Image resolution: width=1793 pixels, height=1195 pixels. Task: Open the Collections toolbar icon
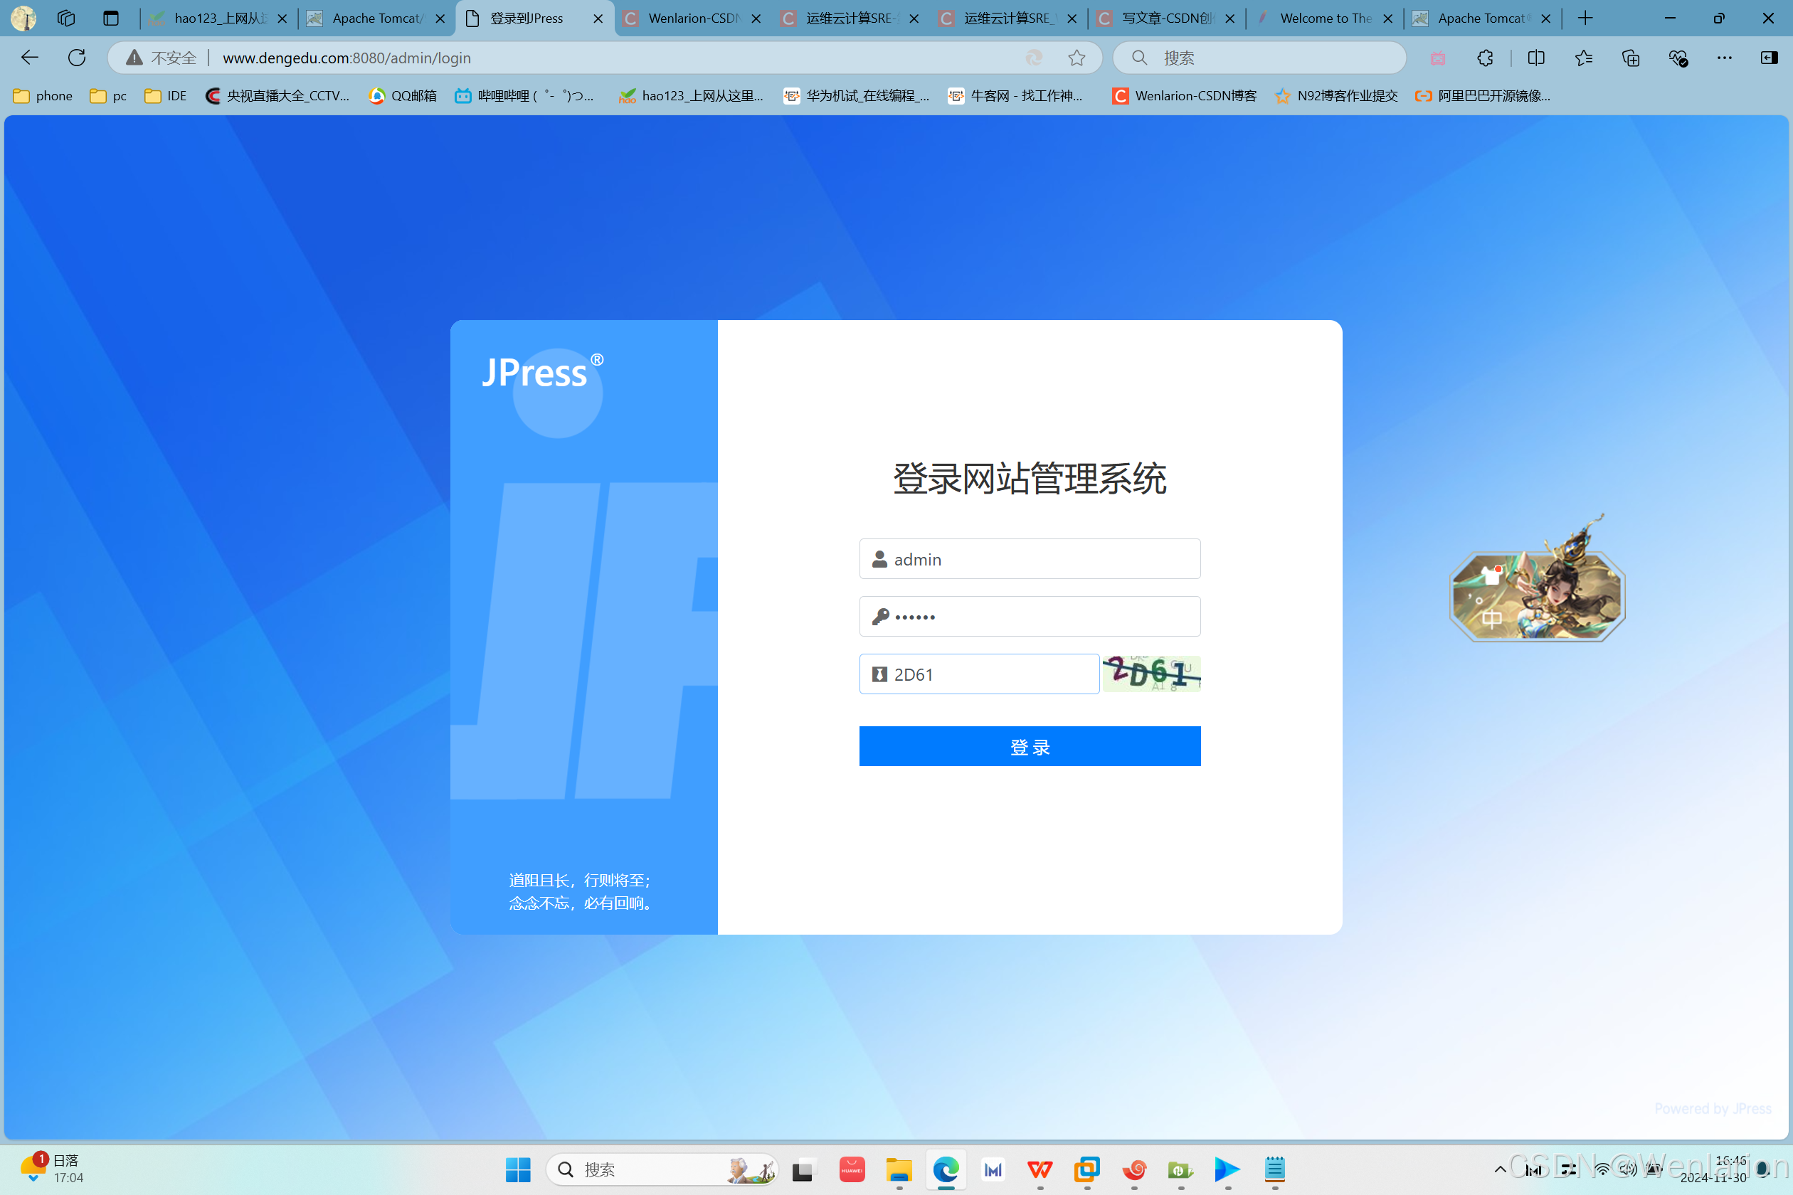tap(1631, 58)
